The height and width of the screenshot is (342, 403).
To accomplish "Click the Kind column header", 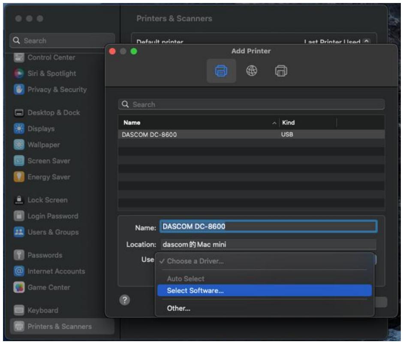I will [x=308, y=123].
